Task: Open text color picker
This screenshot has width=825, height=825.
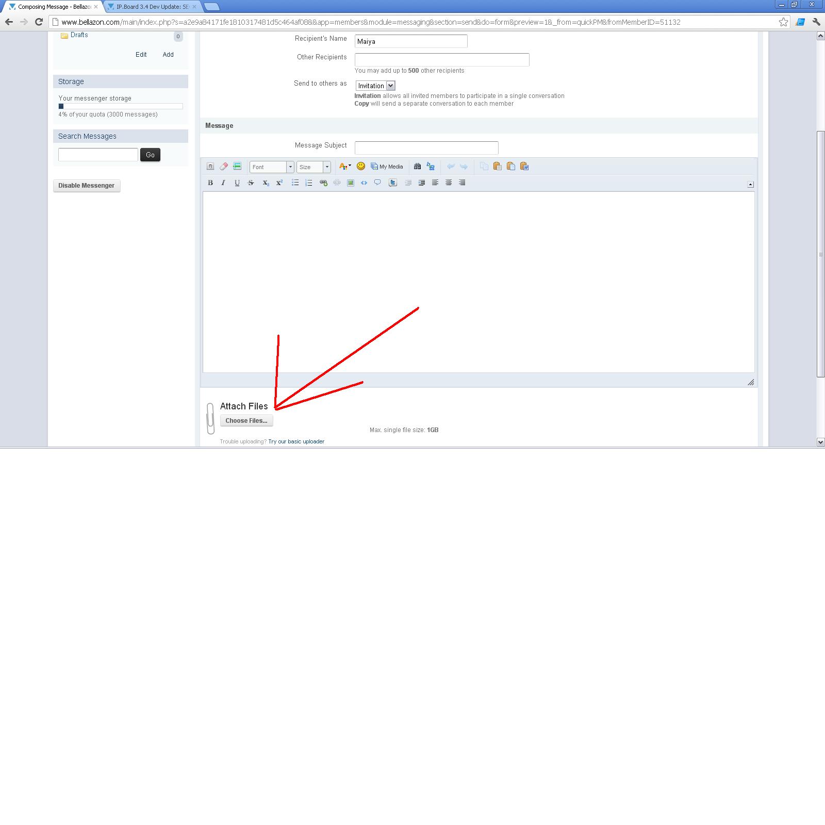Action: pyautogui.click(x=344, y=166)
